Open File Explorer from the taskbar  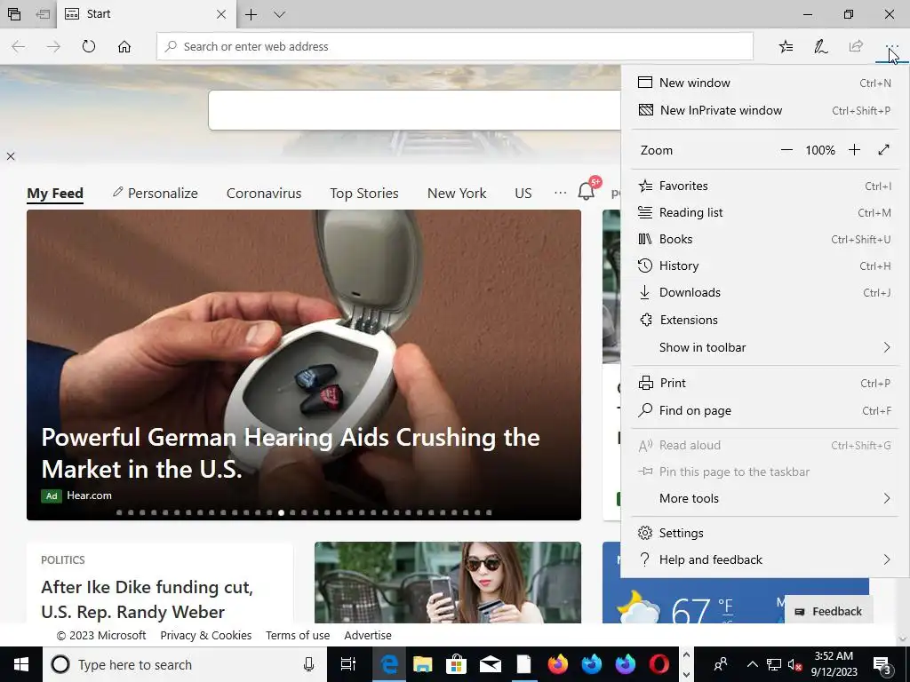tap(423, 664)
